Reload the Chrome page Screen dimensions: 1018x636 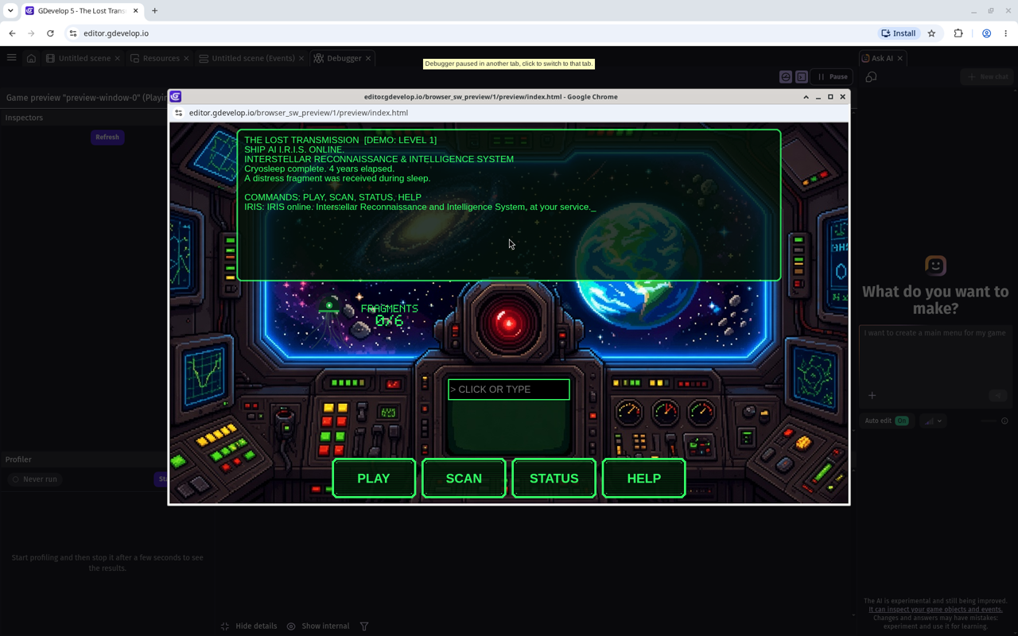(50, 33)
